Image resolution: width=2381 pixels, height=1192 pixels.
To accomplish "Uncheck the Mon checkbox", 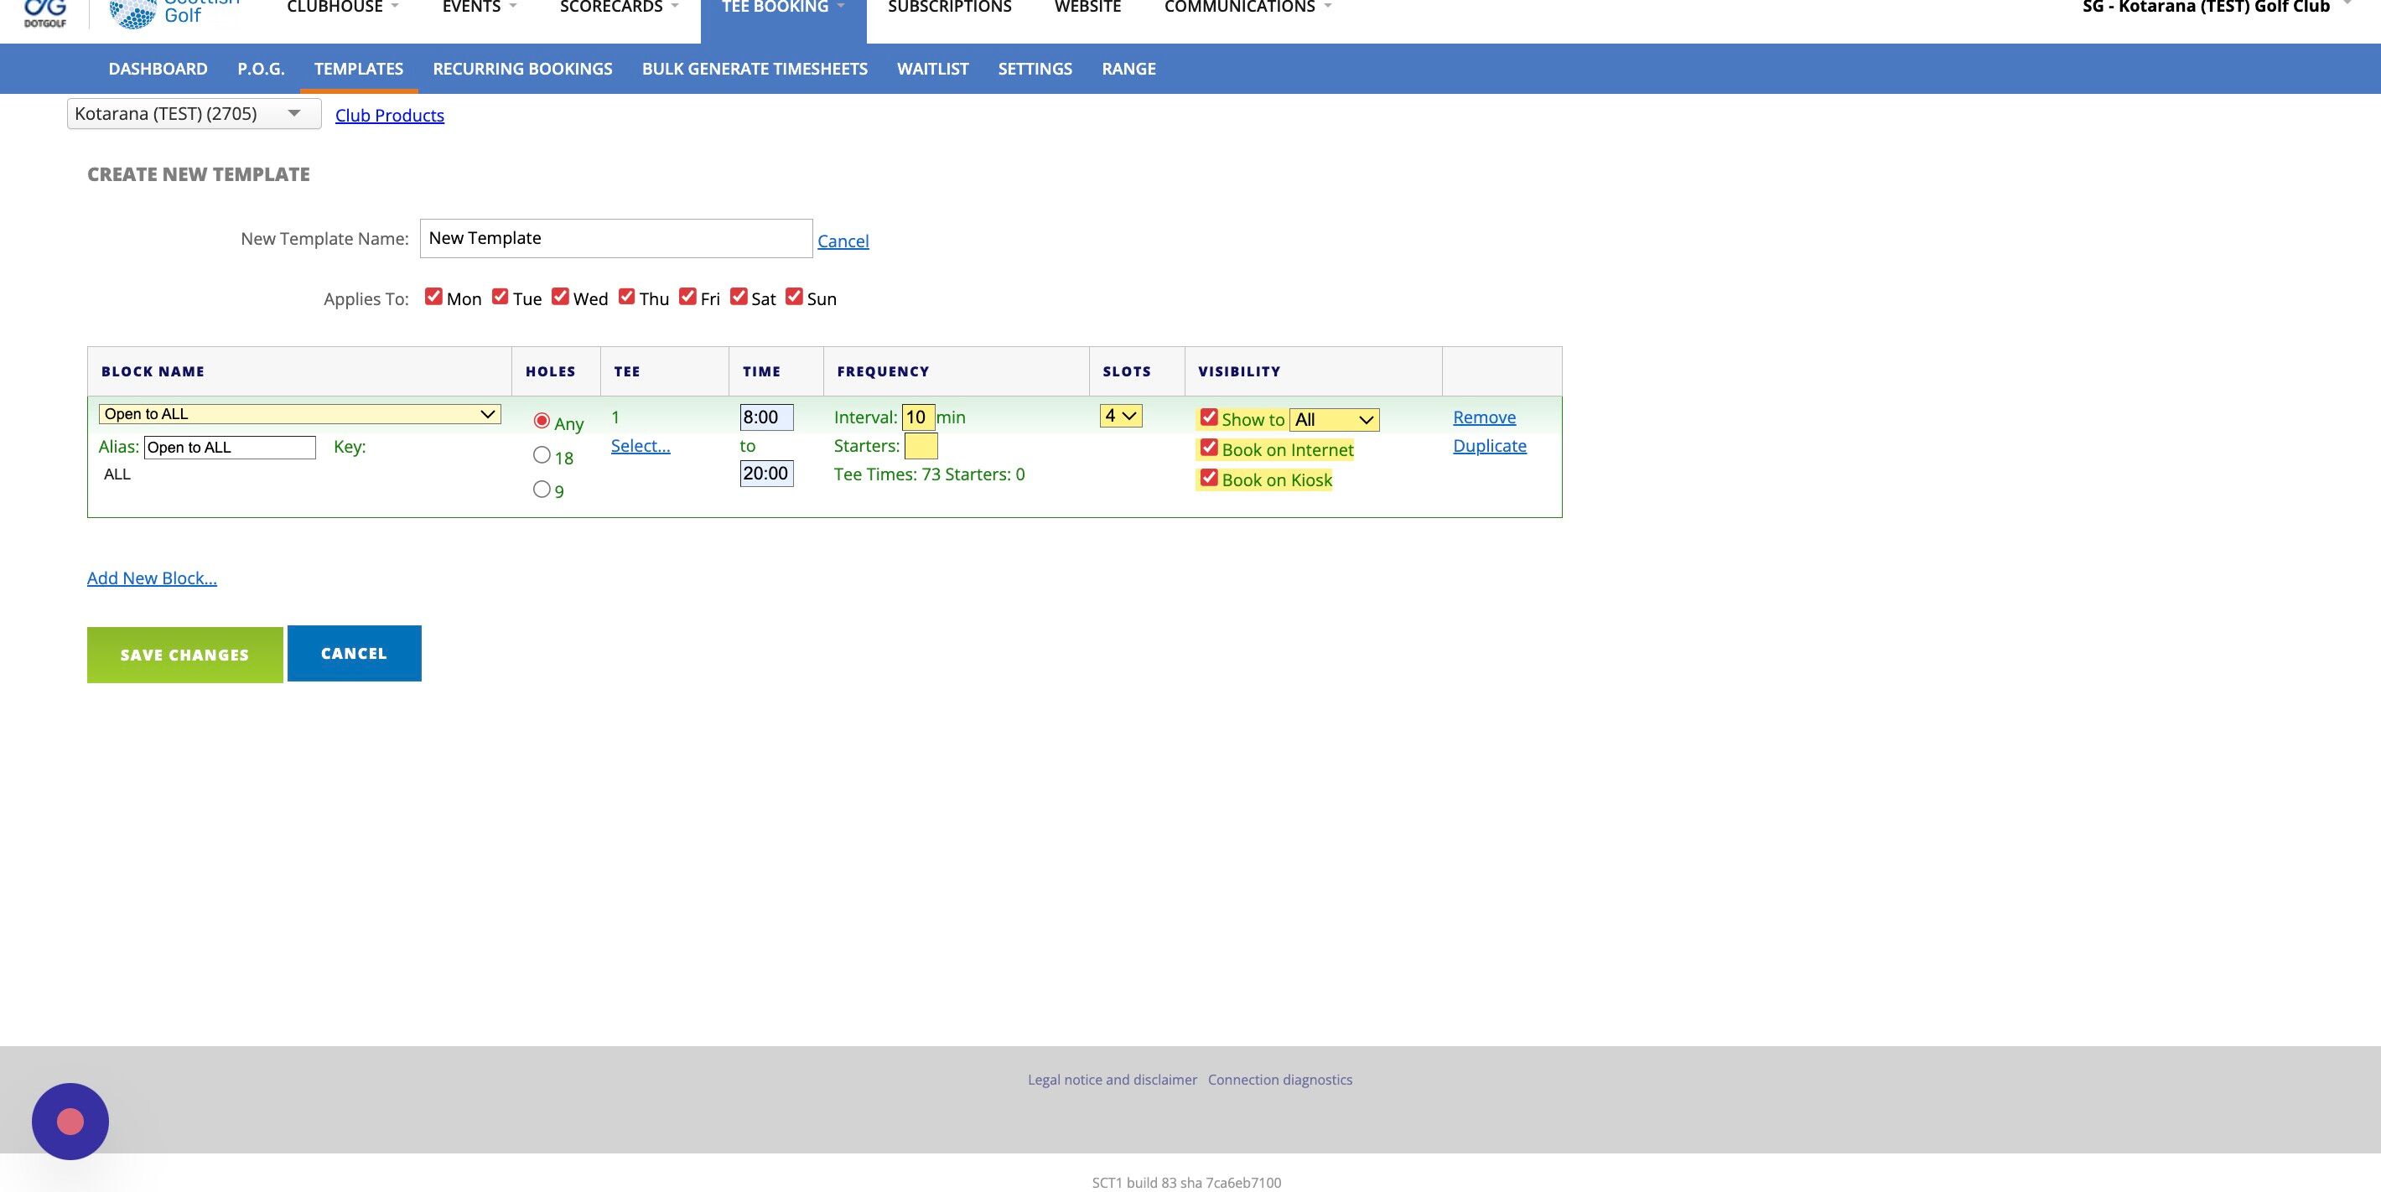I will [x=433, y=297].
